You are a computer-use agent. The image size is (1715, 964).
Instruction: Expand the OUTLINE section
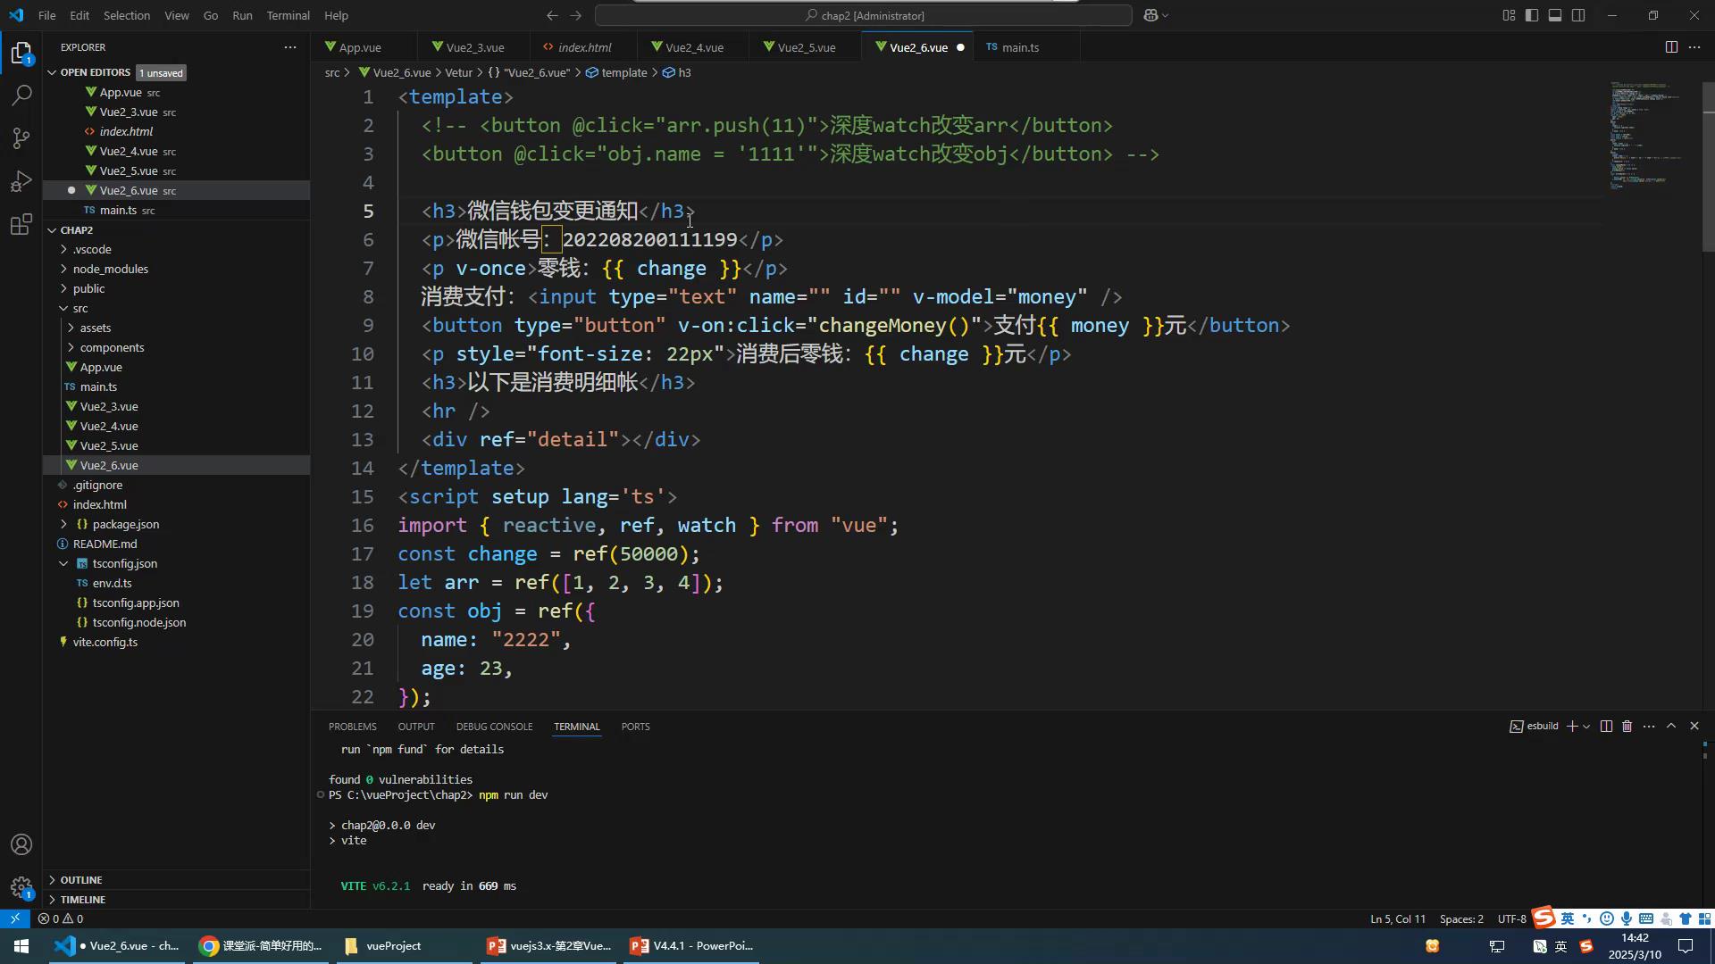[x=80, y=880]
